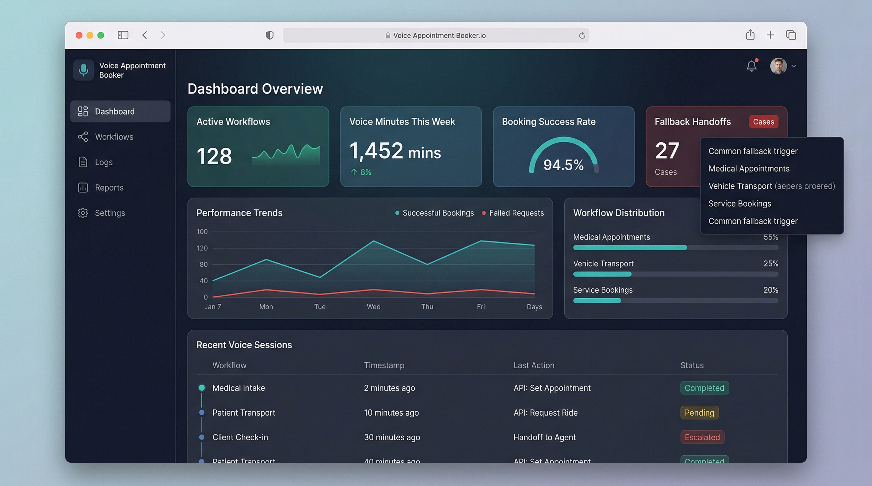Viewport: 872px width, 486px height.
Task: Expand the user profile dropdown chevron
Action: tap(793, 66)
